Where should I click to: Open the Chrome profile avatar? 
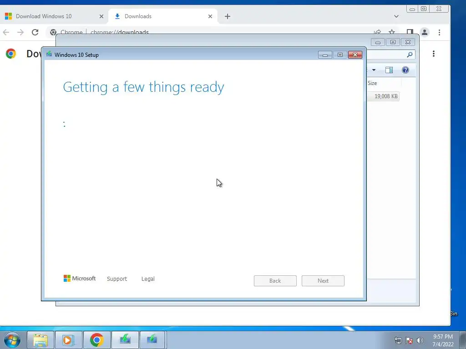[425, 32]
